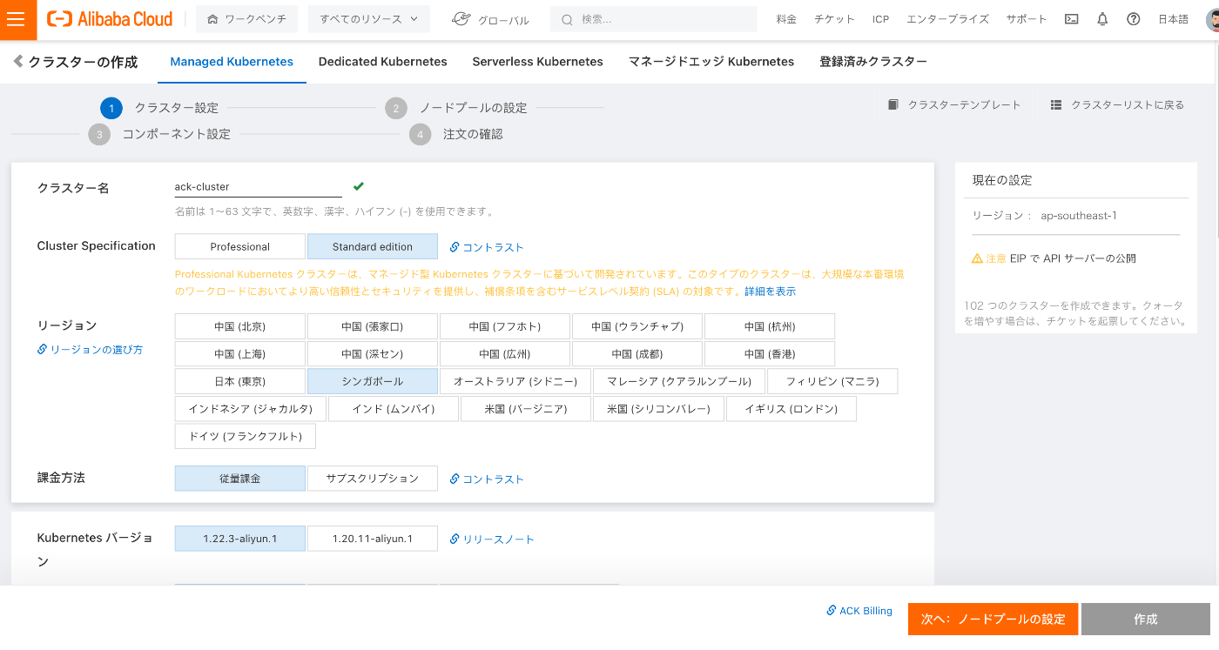Image resolution: width=1219 pixels, height=650 pixels.
Task: Focus the 検索 search field
Action: [x=653, y=19]
